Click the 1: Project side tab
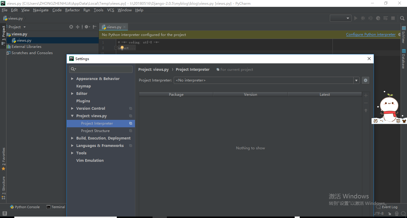 (4, 35)
